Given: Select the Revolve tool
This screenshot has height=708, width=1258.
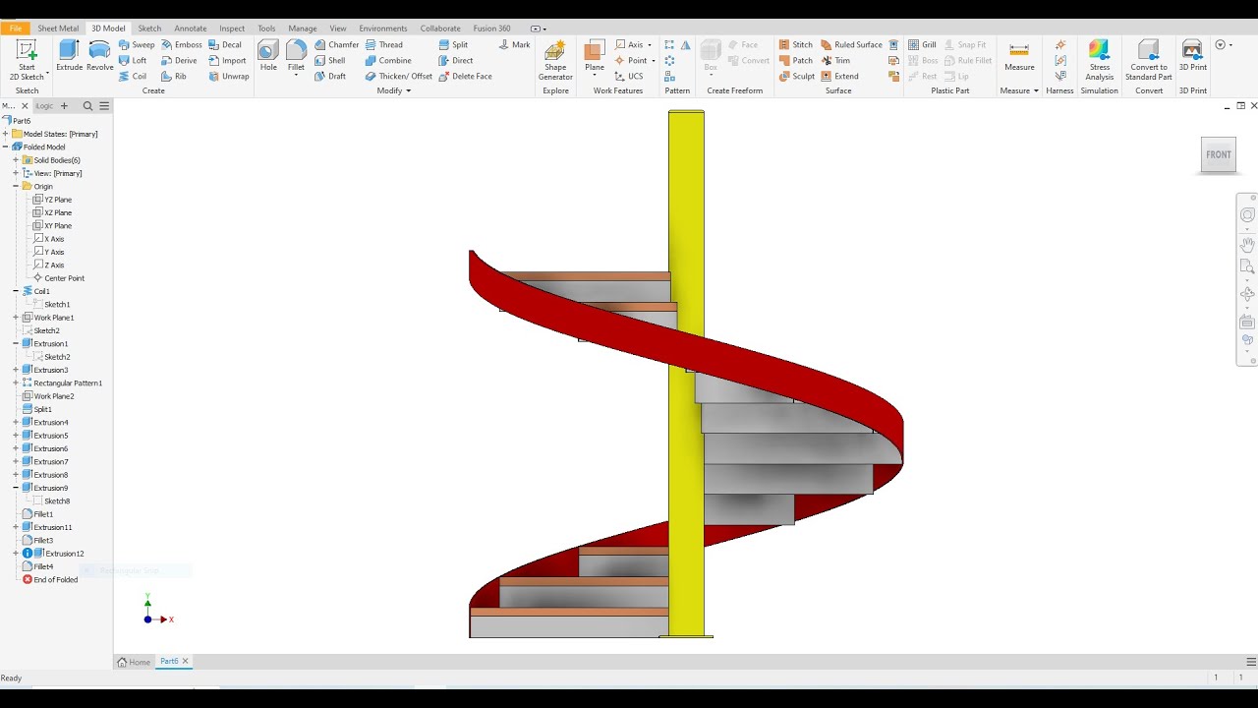Looking at the screenshot, I should tap(99, 56).
